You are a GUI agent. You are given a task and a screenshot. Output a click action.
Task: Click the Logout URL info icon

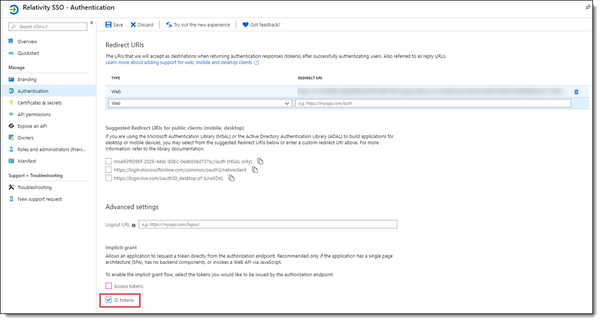pos(133,225)
